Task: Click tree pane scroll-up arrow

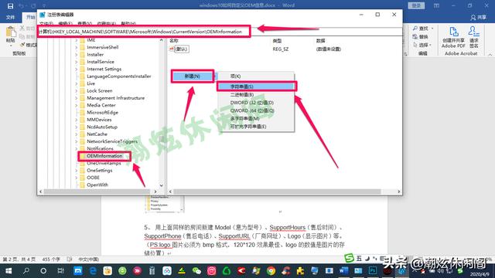Action: click(x=162, y=40)
